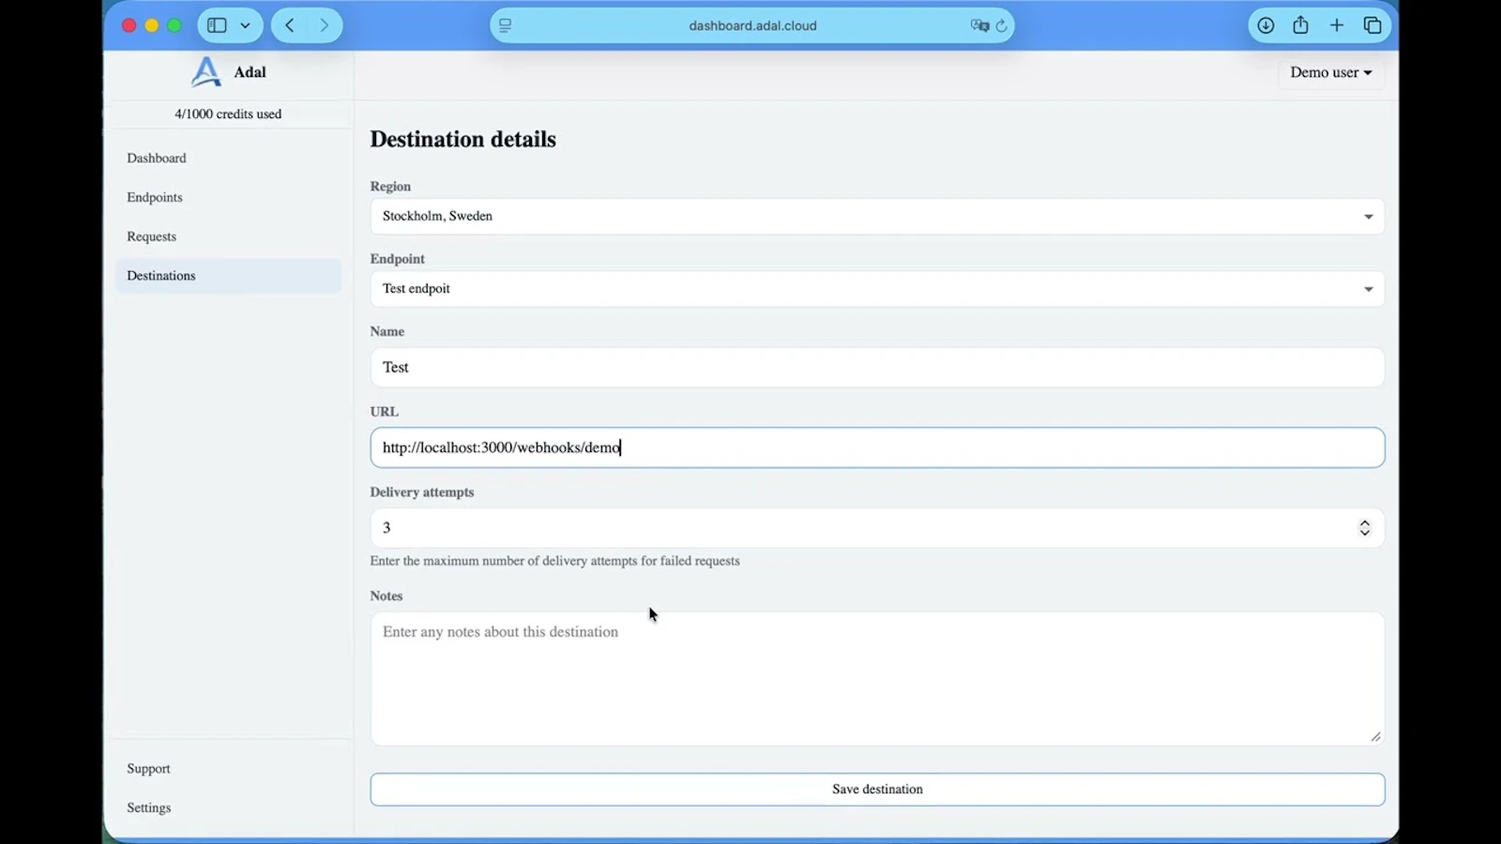Expand the Region dropdown showing Stockholm, Sweden
This screenshot has width=1501, height=844.
pos(877,216)
